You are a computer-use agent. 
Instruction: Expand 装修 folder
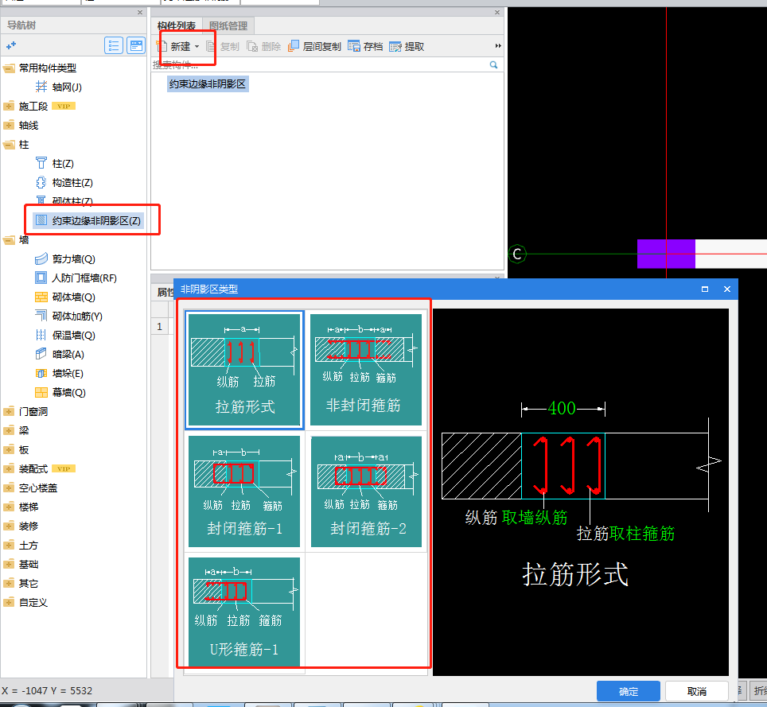point(9,526)
